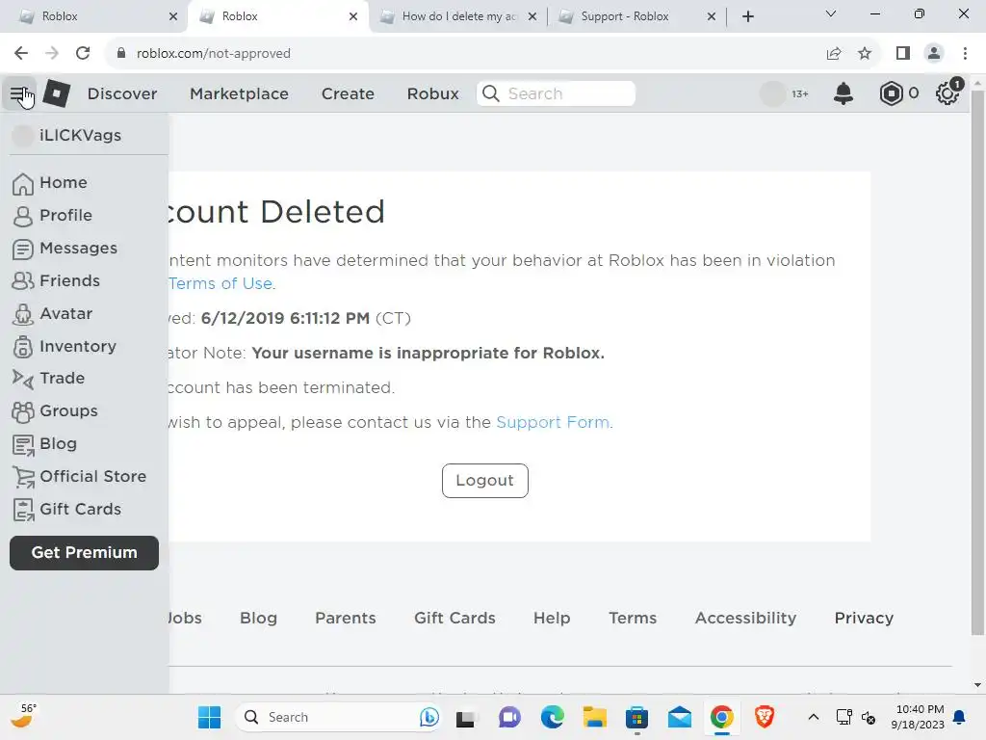The width and height of the screenshot is (986, 740).
Task: Switch to 'How do I delete my ac' tab
Action: (x=459, y=16)
